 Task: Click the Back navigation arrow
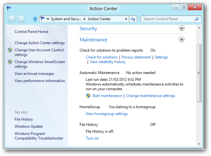pyautogui.click(x=12, y=19)
